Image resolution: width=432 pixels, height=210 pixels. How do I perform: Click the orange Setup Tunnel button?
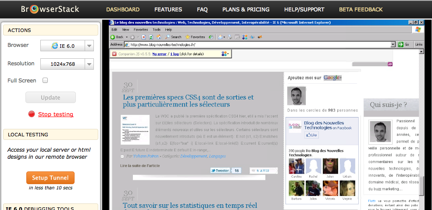pos(50,178)
